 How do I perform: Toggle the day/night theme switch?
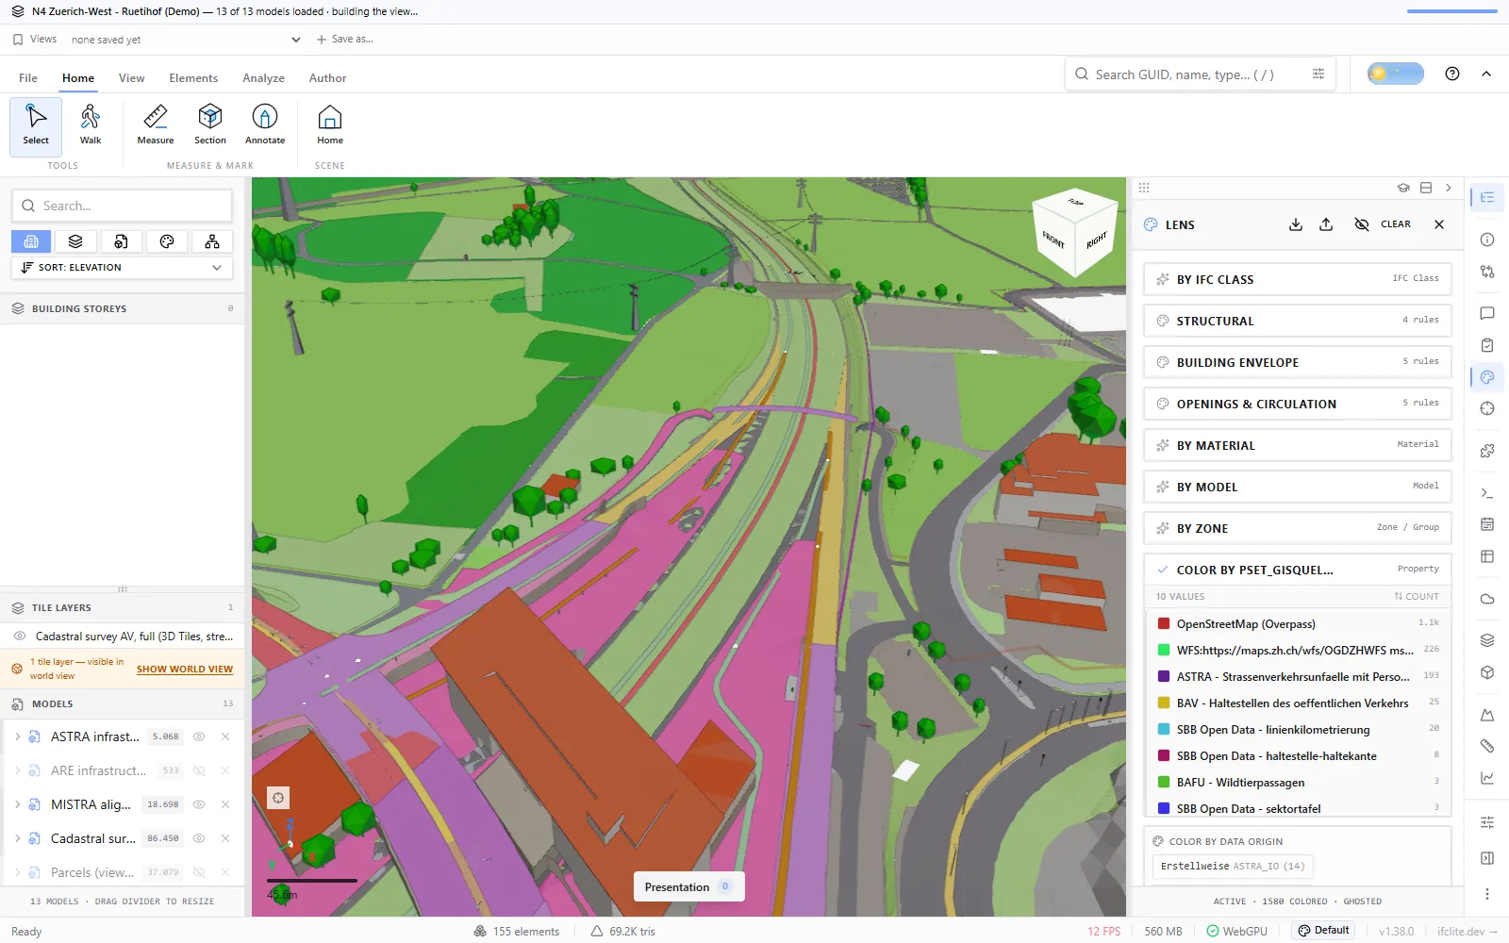(x=1396, y=74)
